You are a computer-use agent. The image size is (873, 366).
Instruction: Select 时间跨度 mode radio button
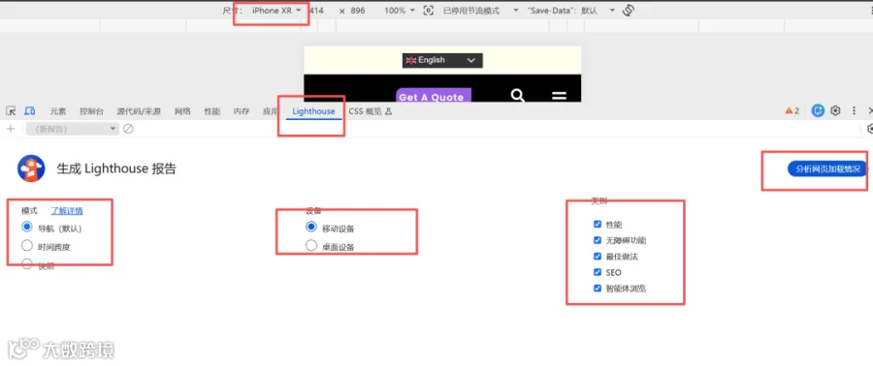point(27,246)
